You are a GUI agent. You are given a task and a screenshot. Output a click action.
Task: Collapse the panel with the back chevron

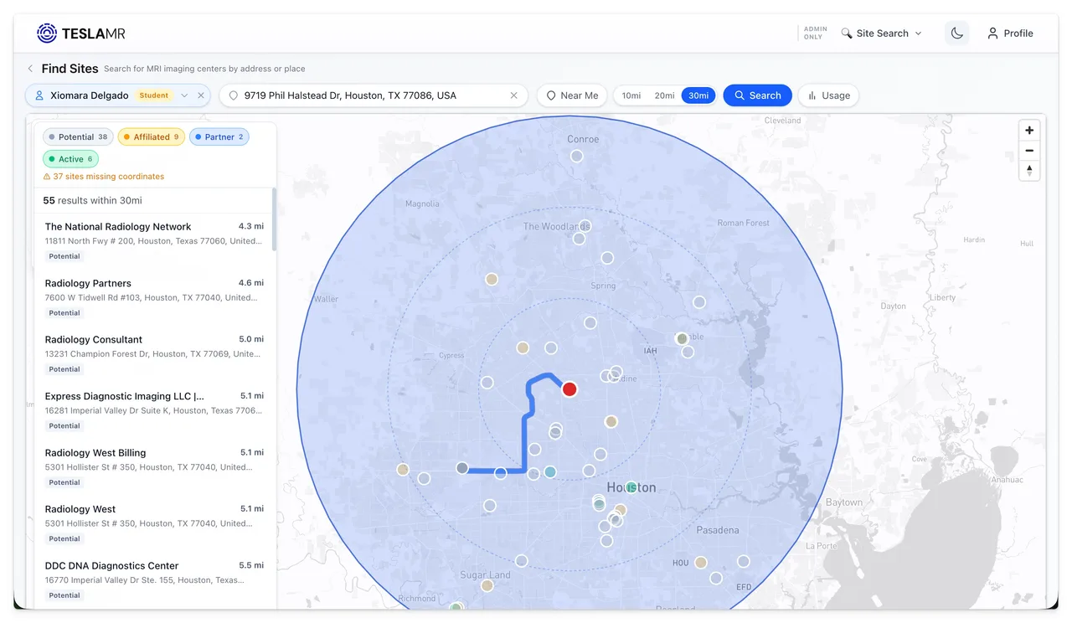[x=29, y=69]
